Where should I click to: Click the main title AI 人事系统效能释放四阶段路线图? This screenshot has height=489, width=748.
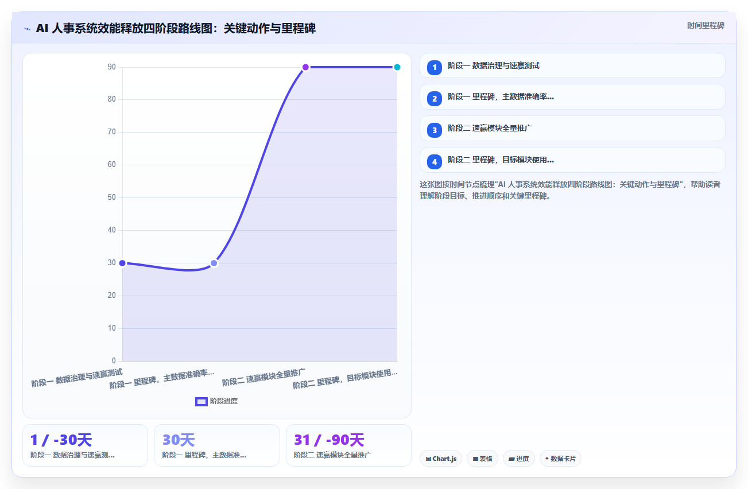(x=176, y=29)
